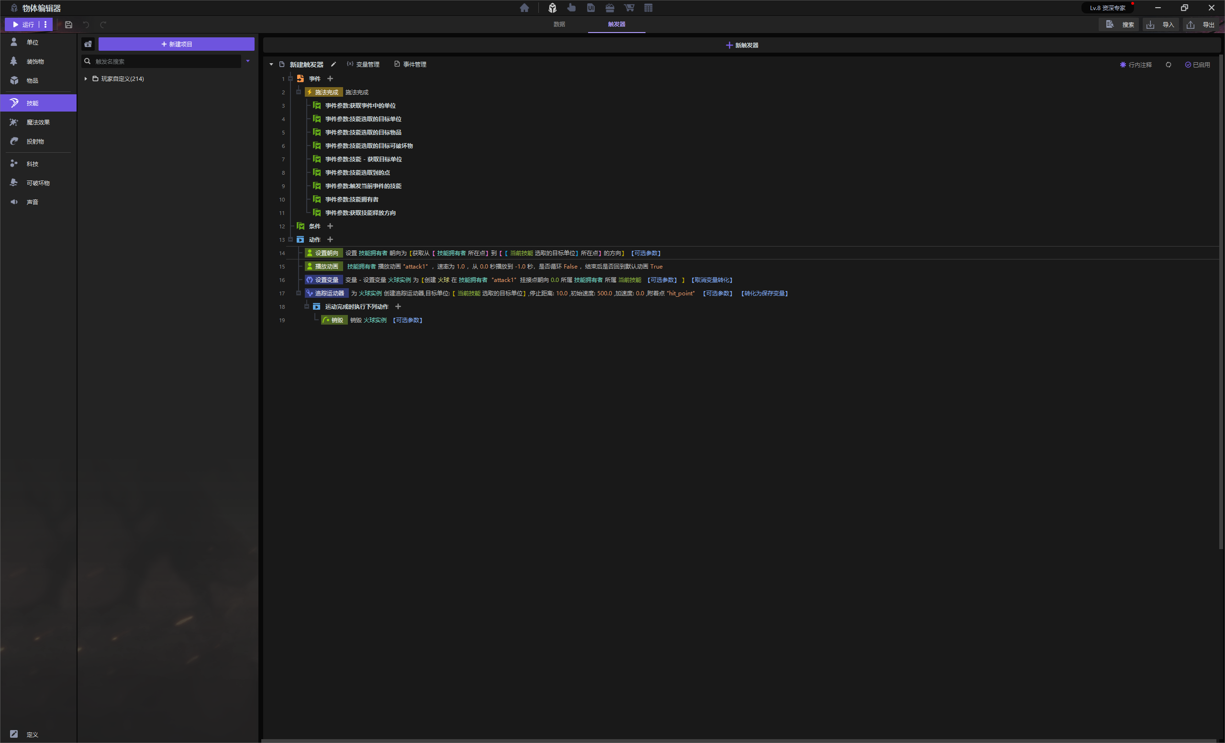Open the home icon in top bar
This screenshot has height=743, width=1225.
524,8
